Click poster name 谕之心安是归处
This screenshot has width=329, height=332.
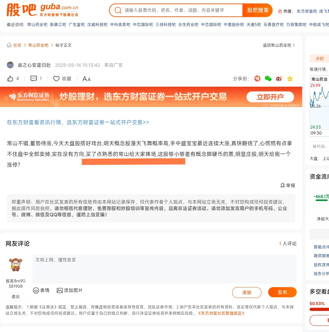coord(34,65)
